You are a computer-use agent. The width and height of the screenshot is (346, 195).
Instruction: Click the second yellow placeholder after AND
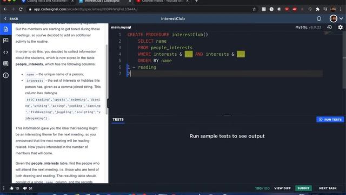click(x=241, y=54)
